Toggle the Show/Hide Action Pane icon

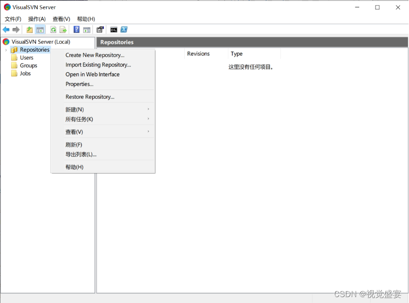coord(87,30)
